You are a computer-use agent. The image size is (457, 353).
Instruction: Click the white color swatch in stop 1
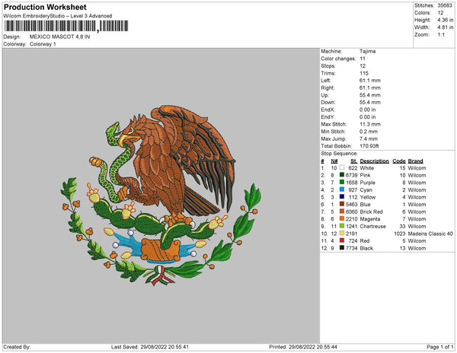tap(342, 167)
